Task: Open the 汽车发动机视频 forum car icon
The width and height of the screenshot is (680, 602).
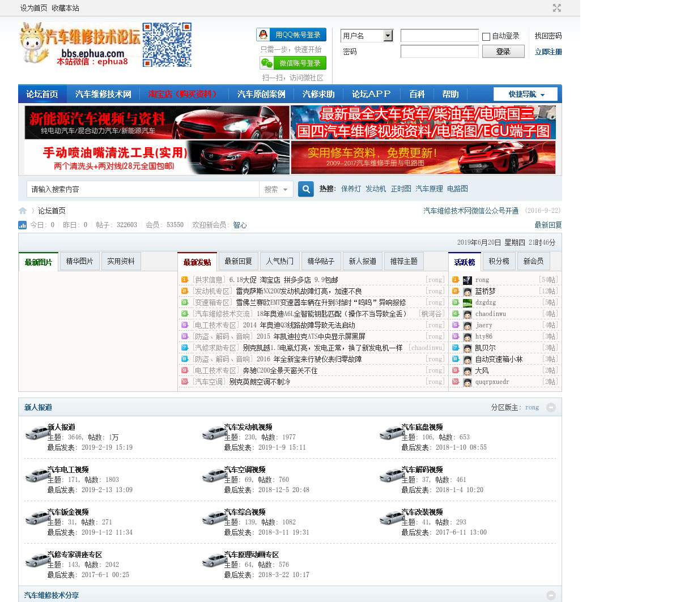Action: 213,434
